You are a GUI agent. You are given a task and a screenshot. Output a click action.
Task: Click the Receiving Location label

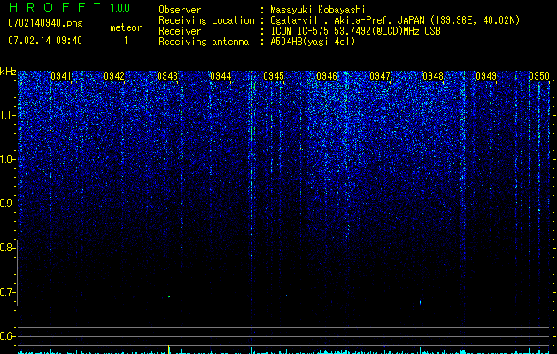pyautogui.click(x=206, y=20)
